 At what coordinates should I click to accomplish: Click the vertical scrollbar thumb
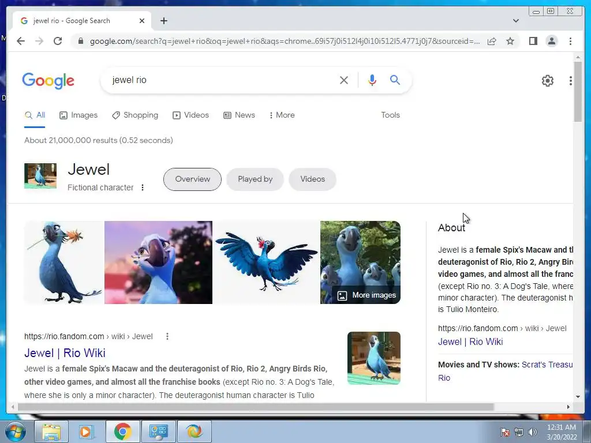(x=578, y=92)
